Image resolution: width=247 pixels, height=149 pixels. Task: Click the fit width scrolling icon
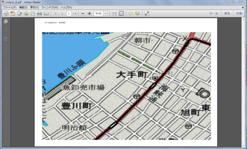coord(115,14)
